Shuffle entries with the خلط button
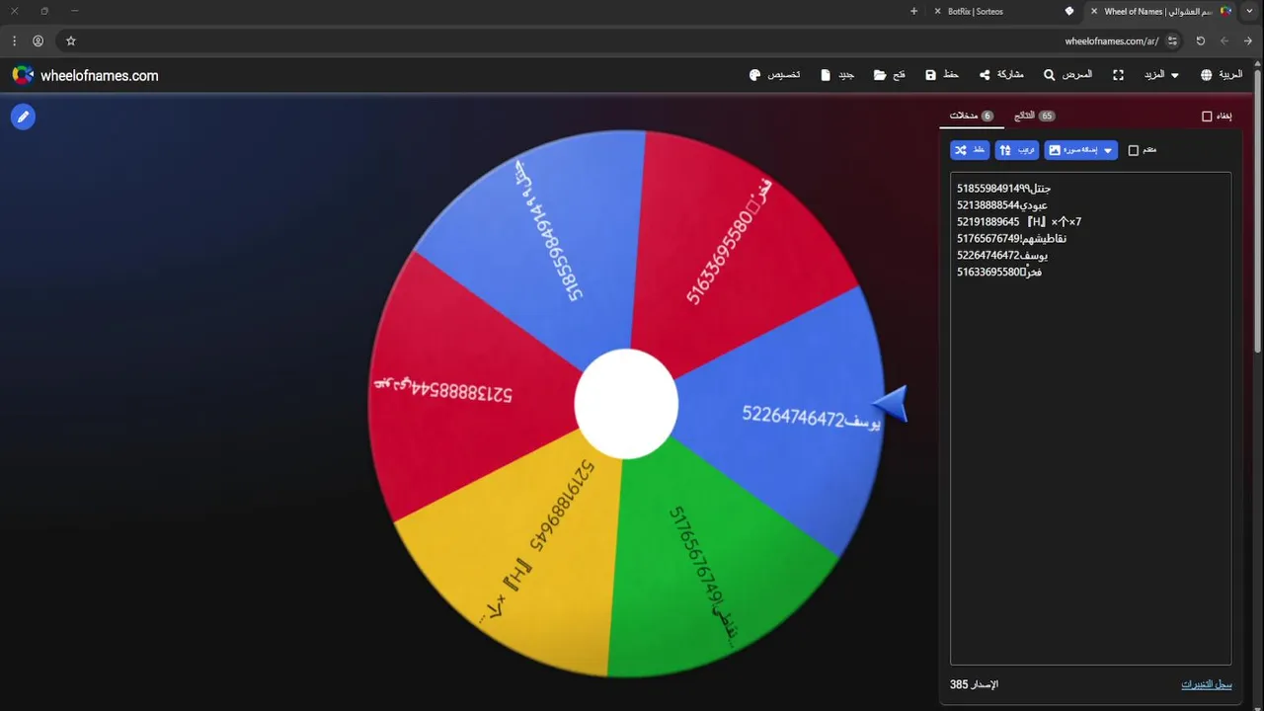The image size is (1264, 711). tap(970, 150)
